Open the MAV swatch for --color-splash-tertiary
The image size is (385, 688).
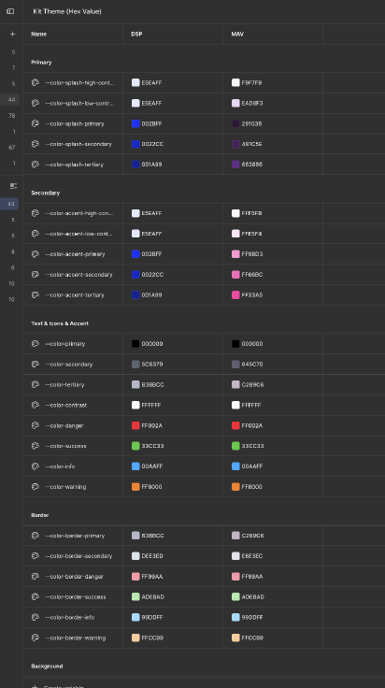(235, 165)
